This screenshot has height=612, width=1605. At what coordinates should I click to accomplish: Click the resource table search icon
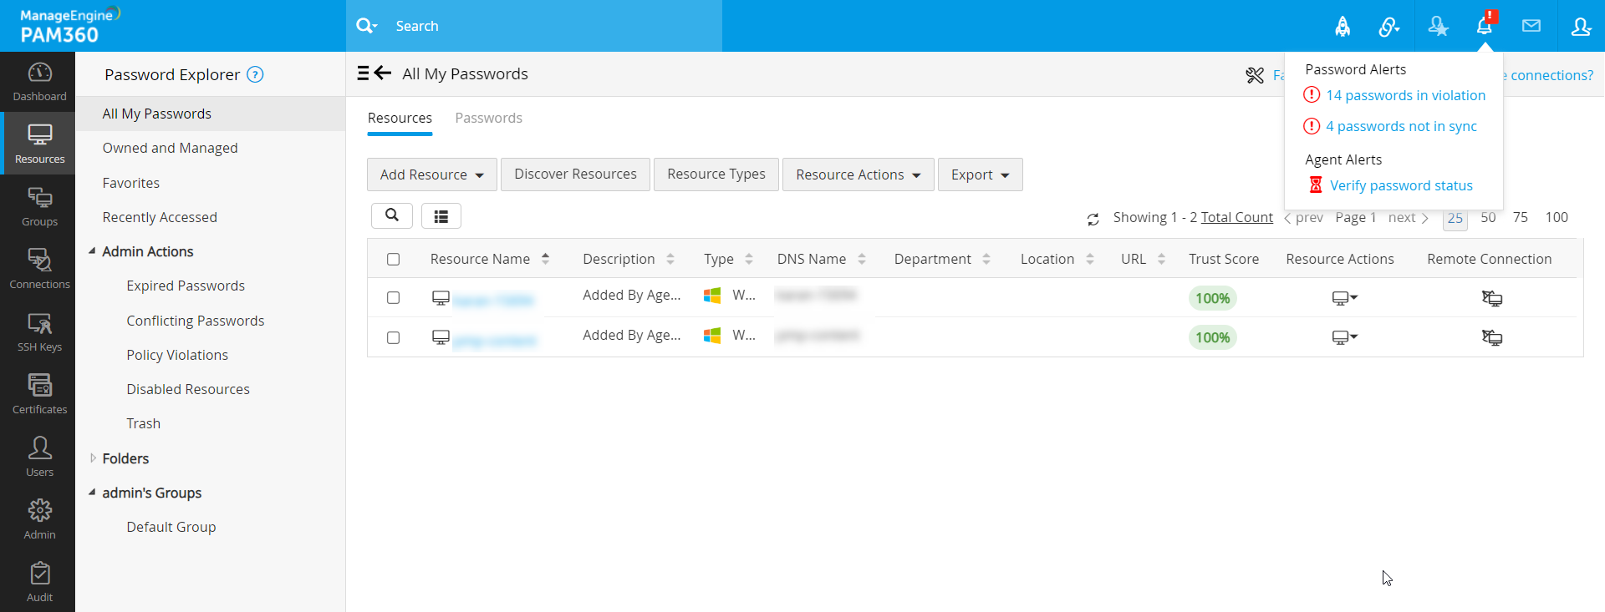tap(391, 215)
